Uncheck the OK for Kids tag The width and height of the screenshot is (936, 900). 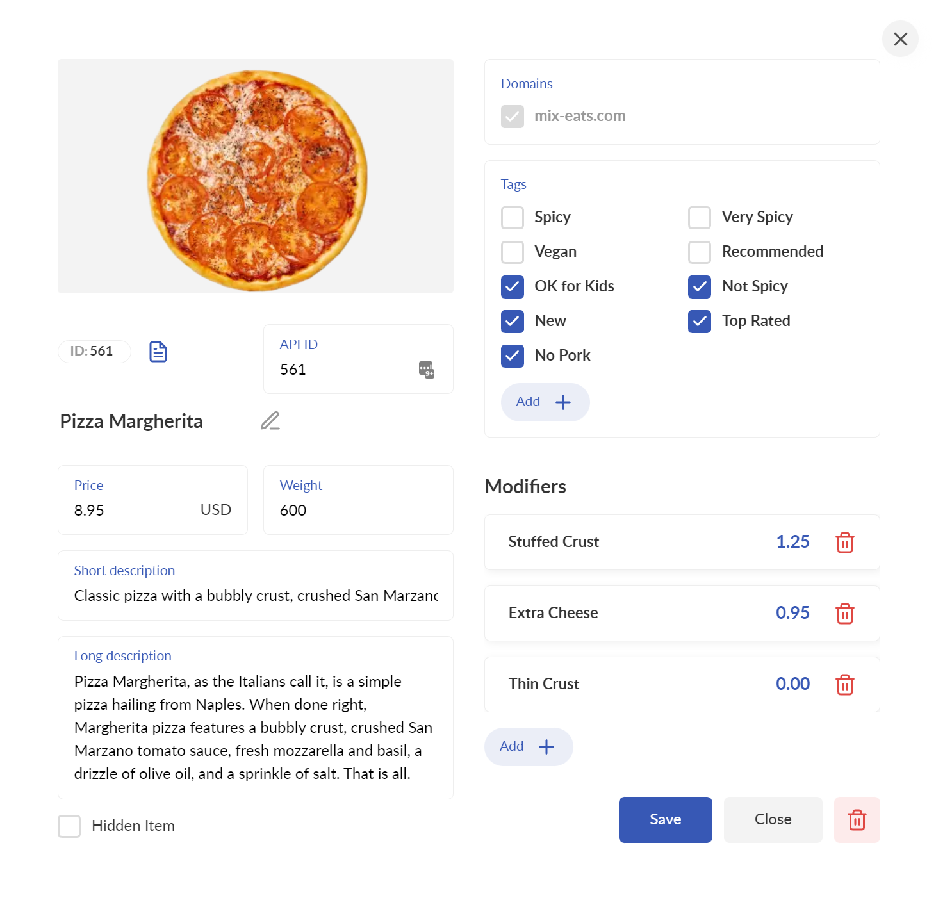513,287
